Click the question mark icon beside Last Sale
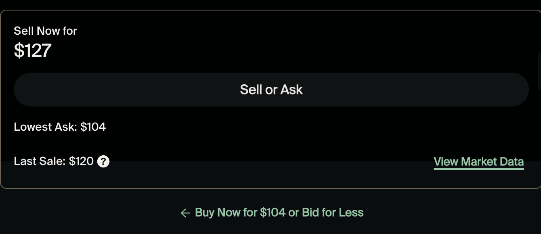541x234 pixels. (103, 161)
